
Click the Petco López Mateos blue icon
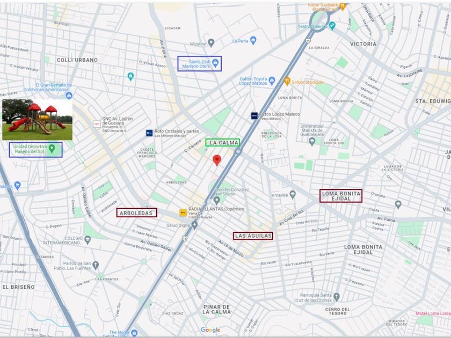tap(254, 115)
